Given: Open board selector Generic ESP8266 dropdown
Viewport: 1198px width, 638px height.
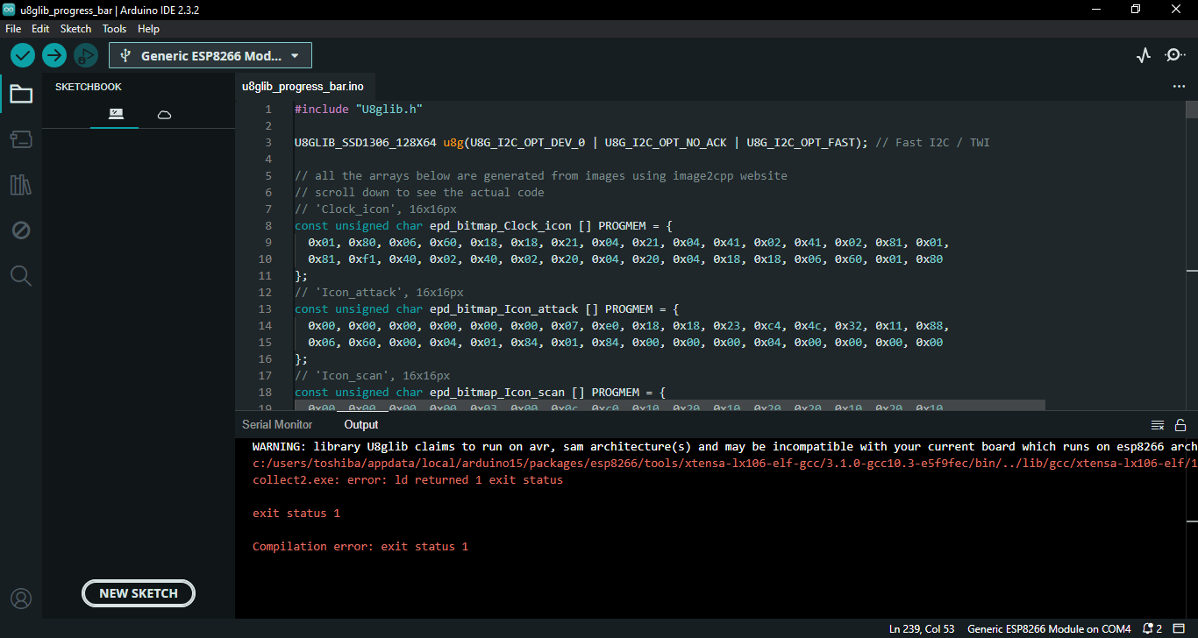Looking at the screenshot, I should tap(210, 56).
